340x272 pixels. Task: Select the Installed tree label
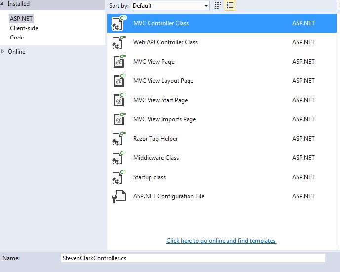18,3
